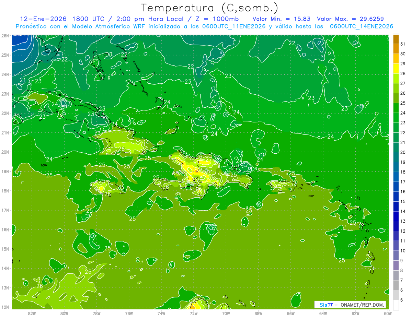Click color scale label 12

coord(403,231)
